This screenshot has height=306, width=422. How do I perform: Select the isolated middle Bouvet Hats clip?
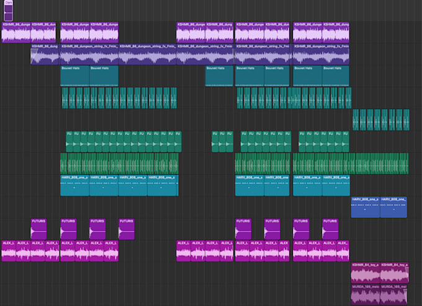coord(219,76)
